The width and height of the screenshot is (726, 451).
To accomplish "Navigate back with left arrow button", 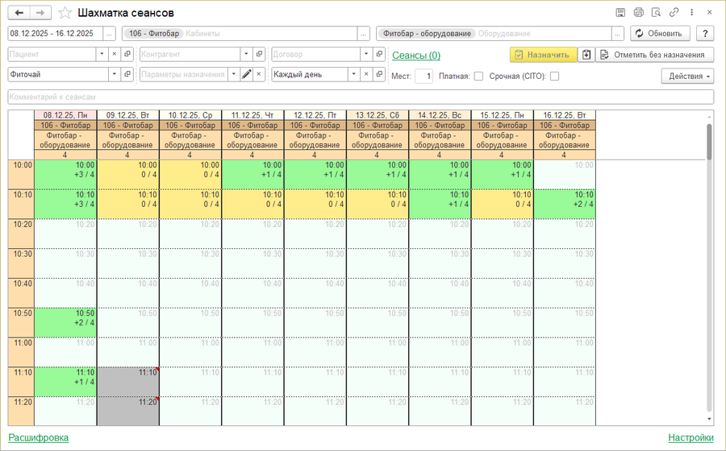I will [x=19, y=13].
